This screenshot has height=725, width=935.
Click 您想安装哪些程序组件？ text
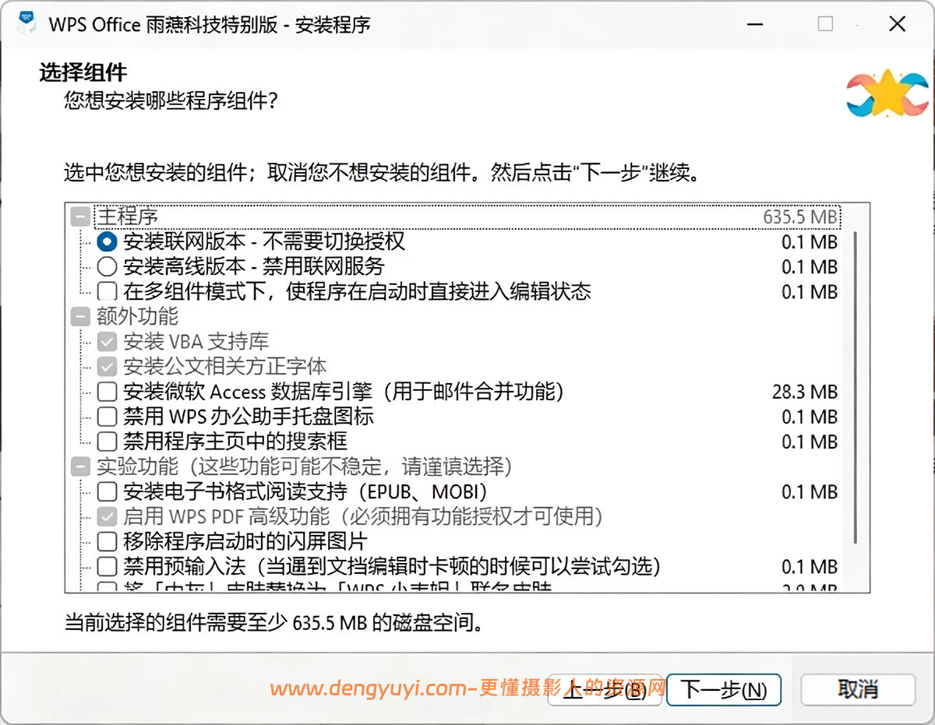pos(171,101)
